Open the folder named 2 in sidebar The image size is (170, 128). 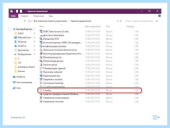click(x=18, y=59)
